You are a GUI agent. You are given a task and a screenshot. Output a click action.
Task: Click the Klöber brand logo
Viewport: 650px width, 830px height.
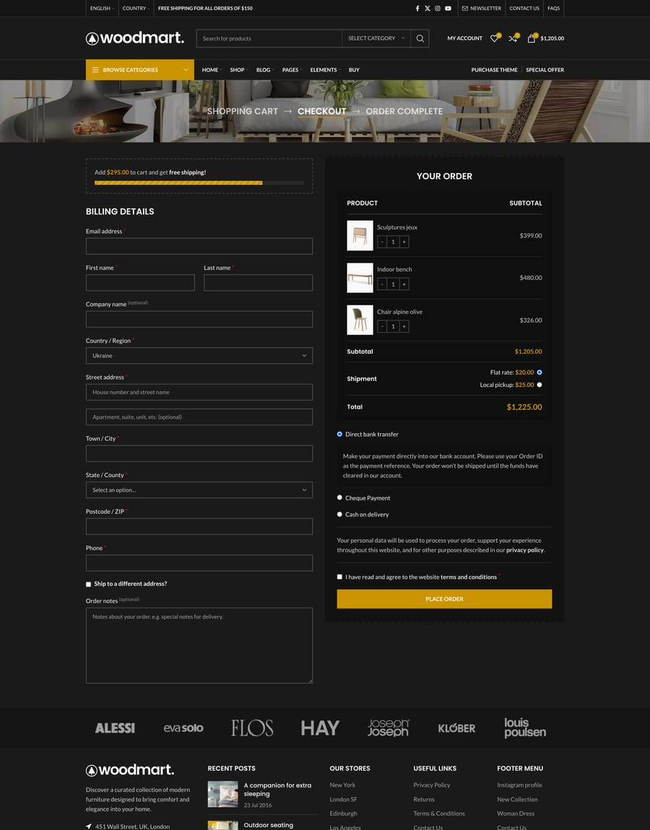pos(456,728)
